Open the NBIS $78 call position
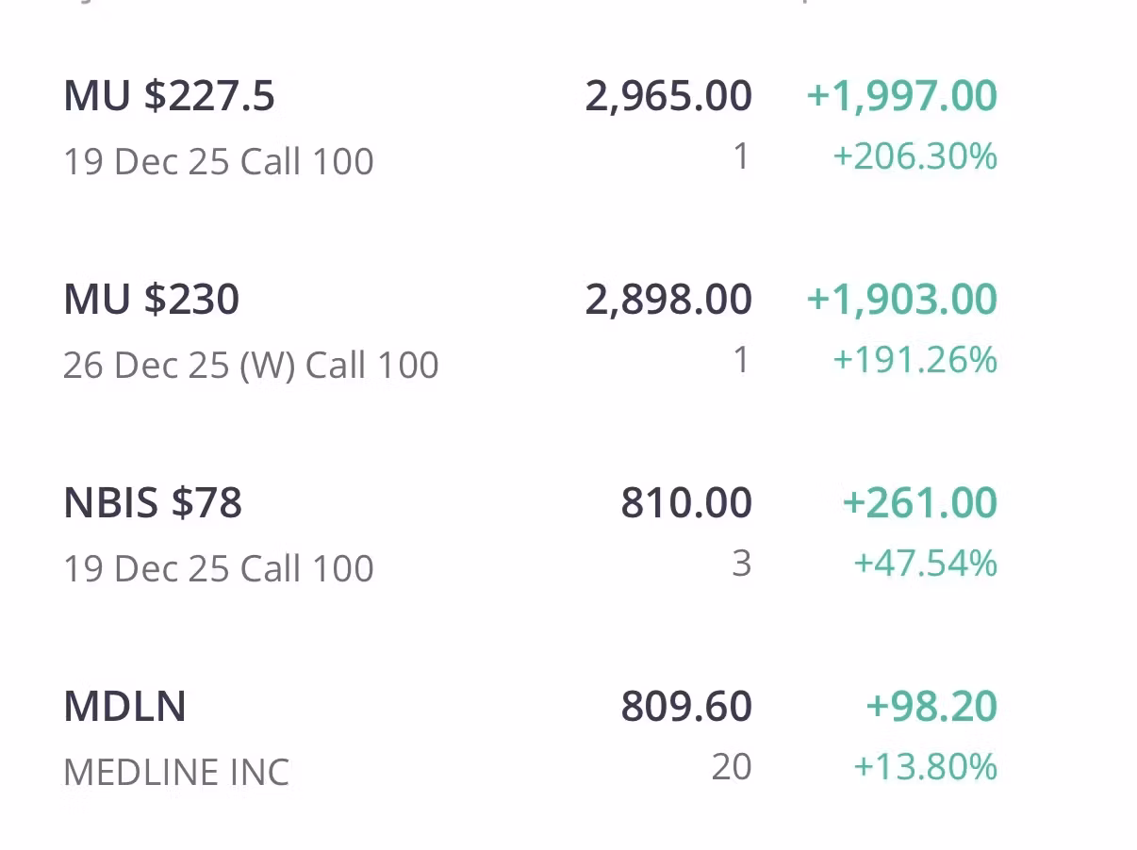 (153, 503)
